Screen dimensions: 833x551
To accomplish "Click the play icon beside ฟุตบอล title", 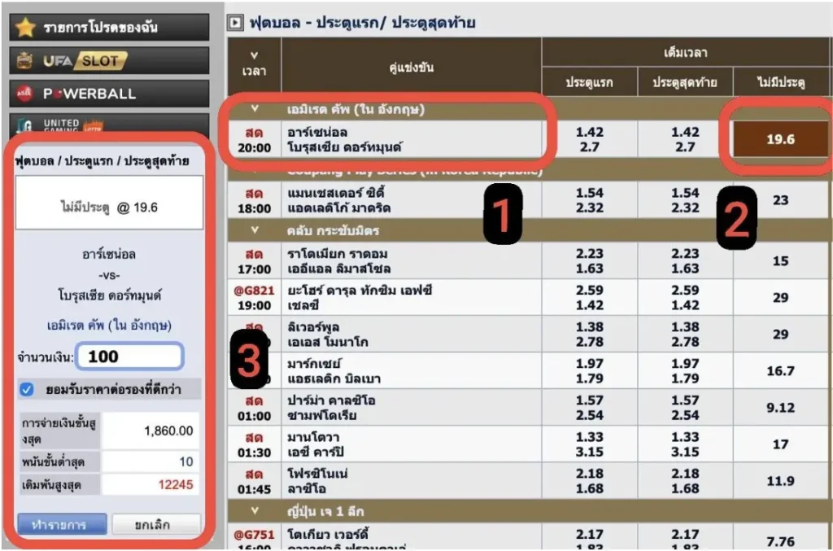I will coord(235,23).
